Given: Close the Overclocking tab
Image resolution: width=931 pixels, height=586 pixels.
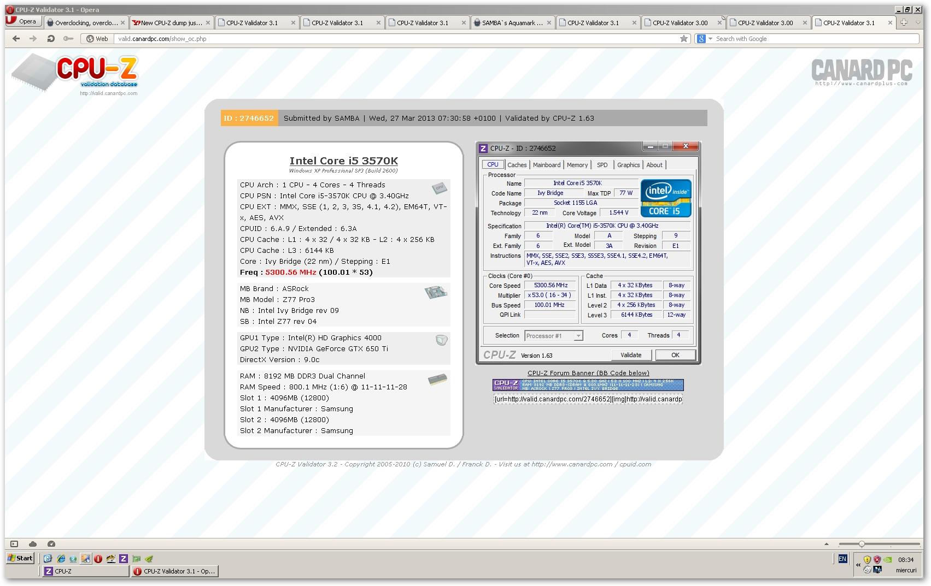Looking at the screenshot, I should 122,23.
